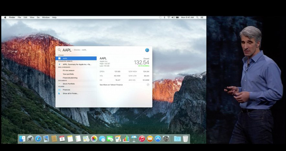Image resolution: width=286 pixels, height=151 pixels.
Task: Click green price change under 132.54
Action: click(144, 66)
